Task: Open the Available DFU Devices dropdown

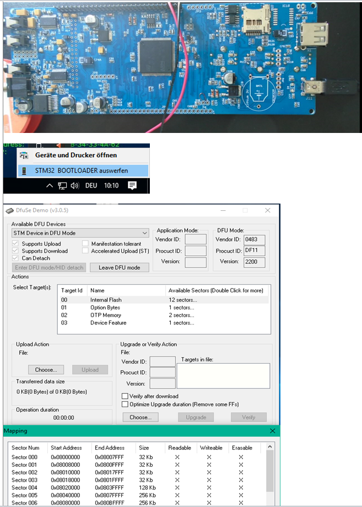Action: click(x=145, y=233)
